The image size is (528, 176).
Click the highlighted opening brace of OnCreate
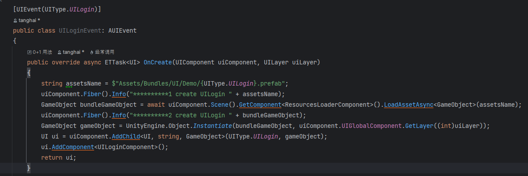[29, 73]
